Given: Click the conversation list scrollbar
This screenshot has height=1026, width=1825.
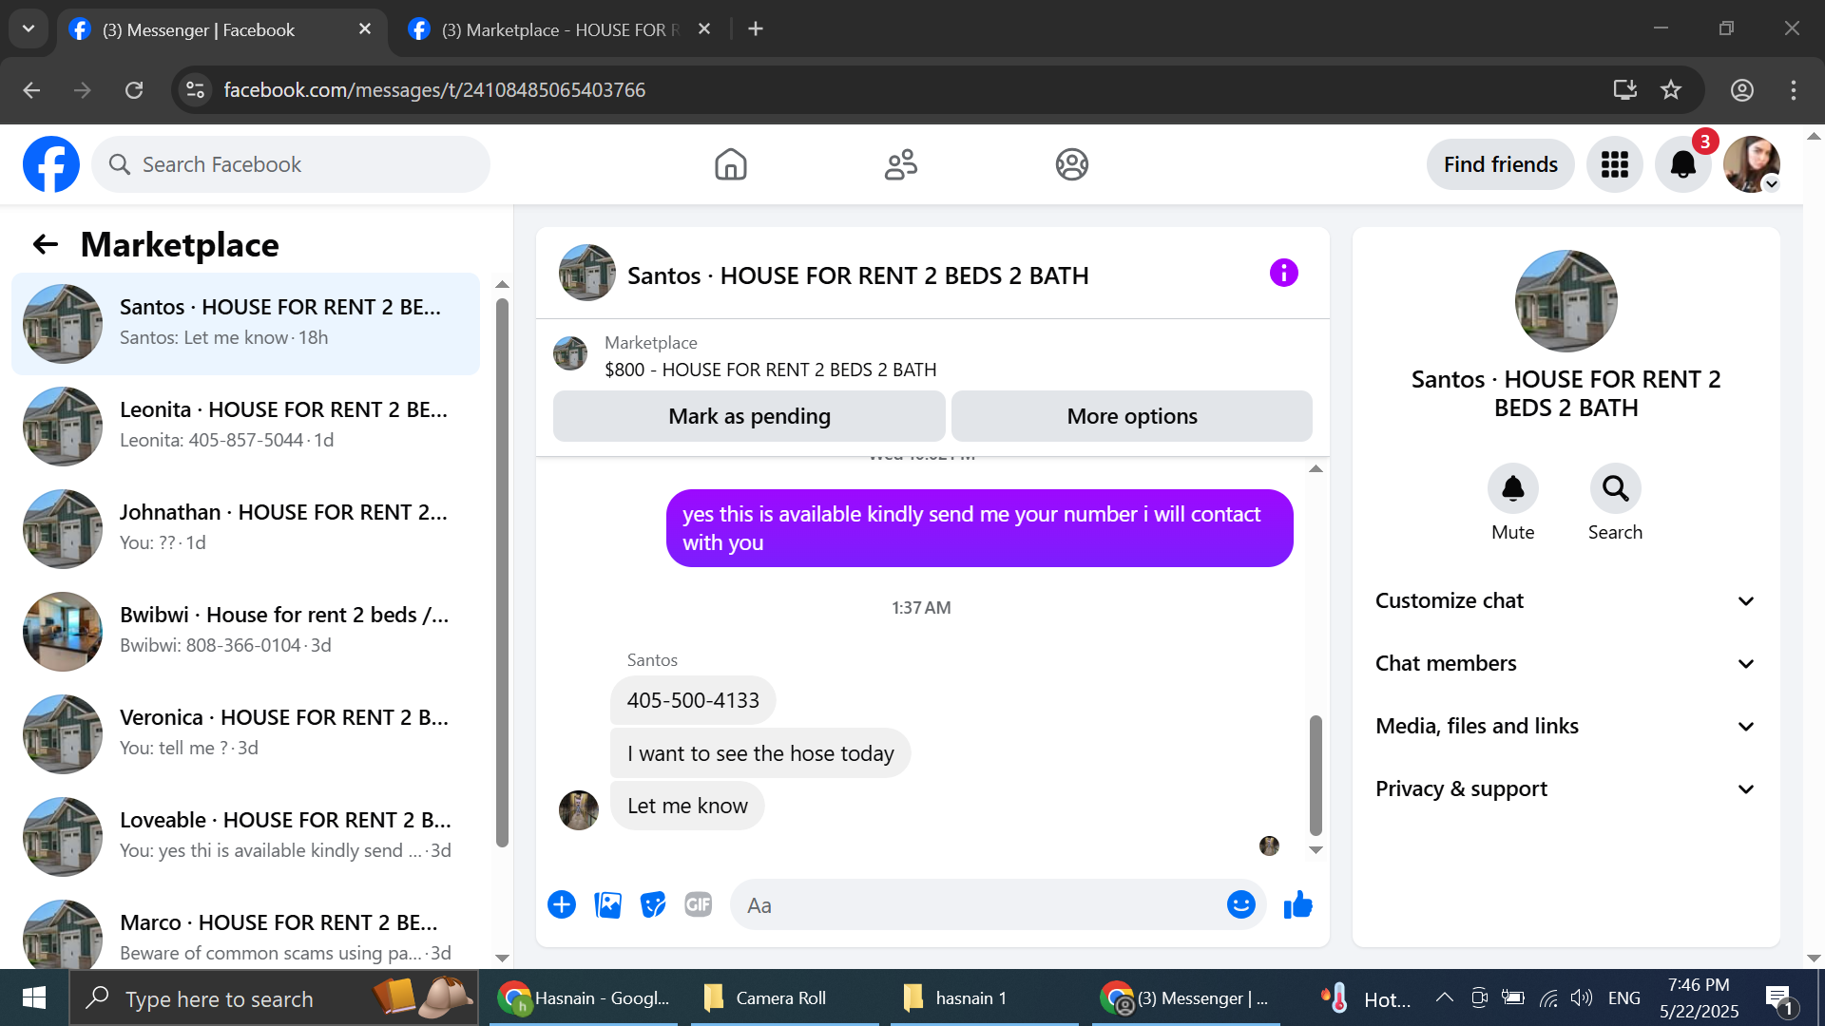Looking at the screenshot, I should pos(502,573).
